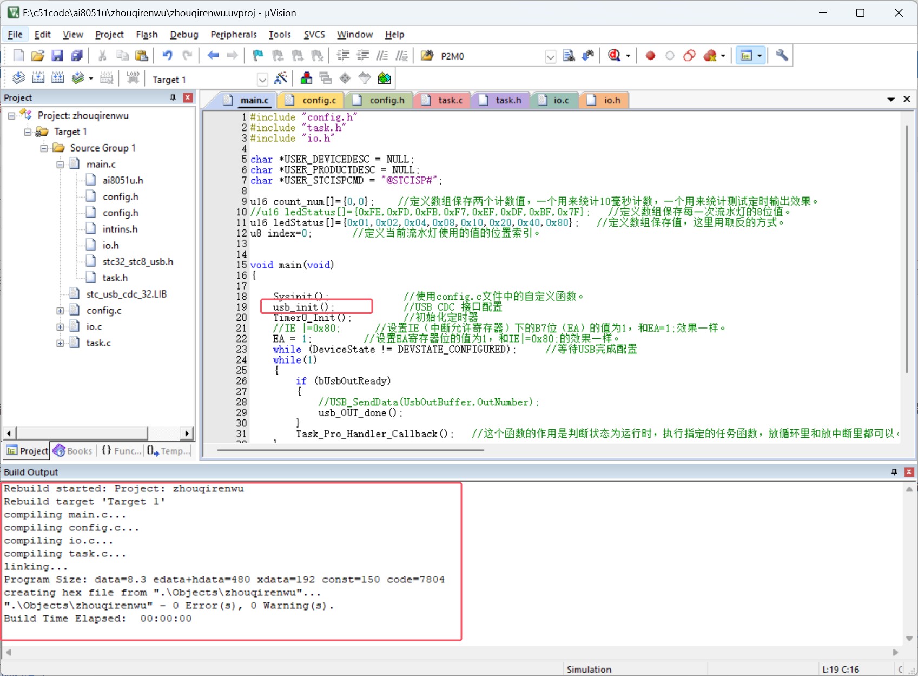Open Manage Project Items colored blocks icon
918x676 pixels.
[306, 78]
